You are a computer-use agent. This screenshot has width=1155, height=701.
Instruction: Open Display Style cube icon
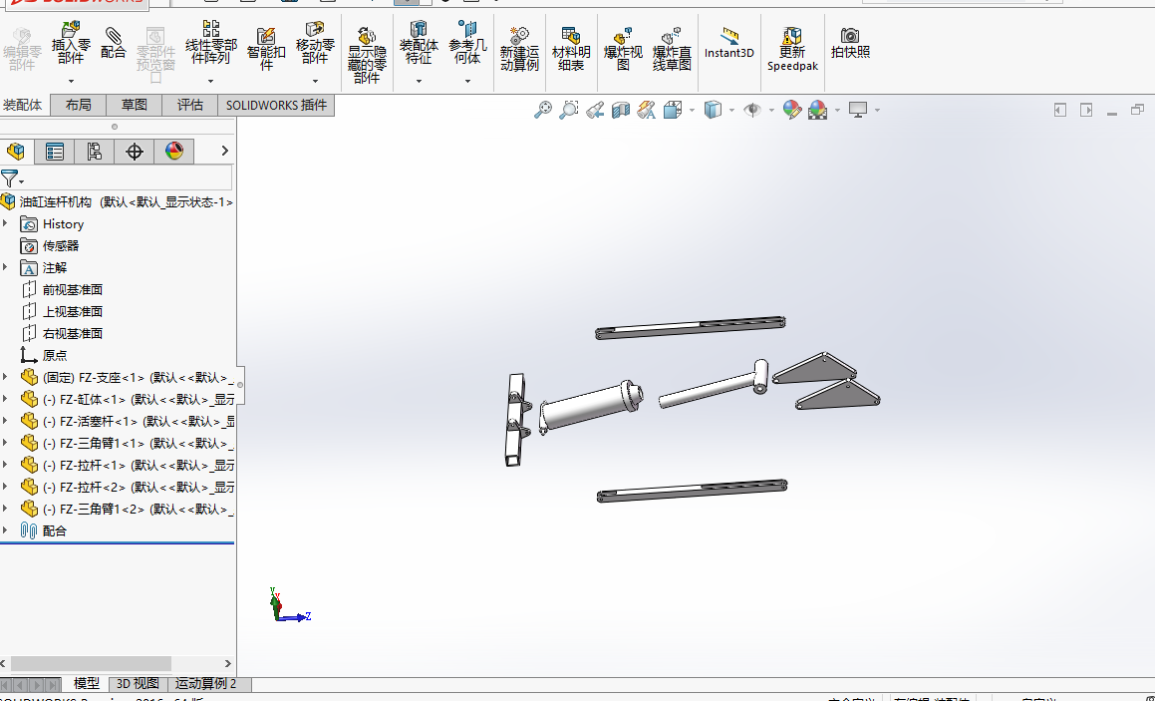pyautogui.click(x=713, y=110)
